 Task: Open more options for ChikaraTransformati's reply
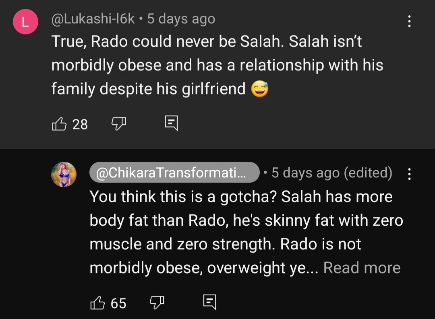click(x=409, y=174)
